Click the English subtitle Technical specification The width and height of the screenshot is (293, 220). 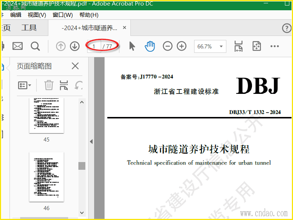click(x=199, y=163)
